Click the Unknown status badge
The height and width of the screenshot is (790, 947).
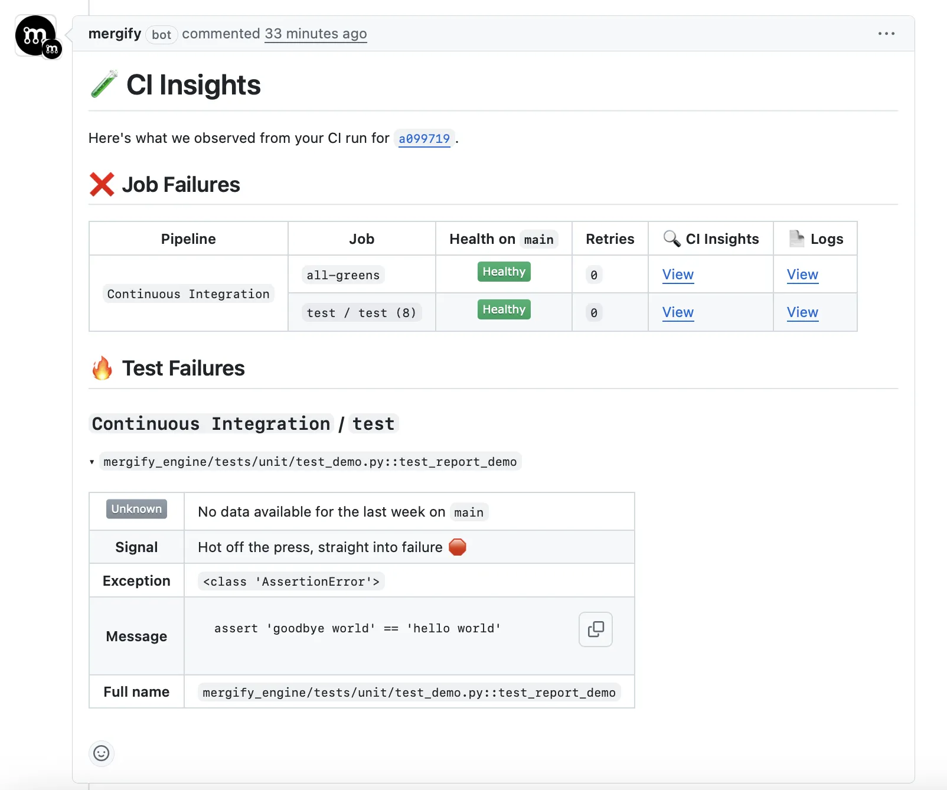[x=136, y=509]
